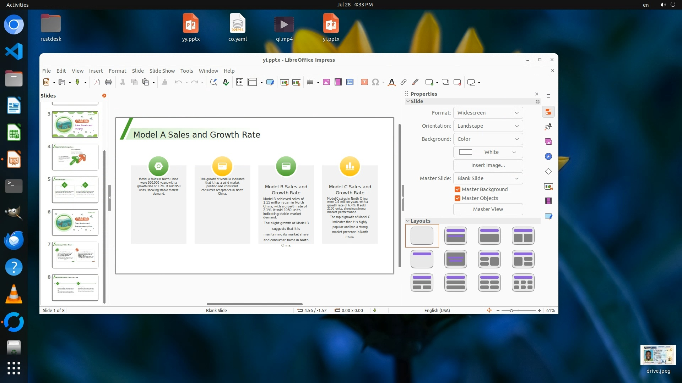
Task: Select the slide 4 thumbnail
Action: 75,157
